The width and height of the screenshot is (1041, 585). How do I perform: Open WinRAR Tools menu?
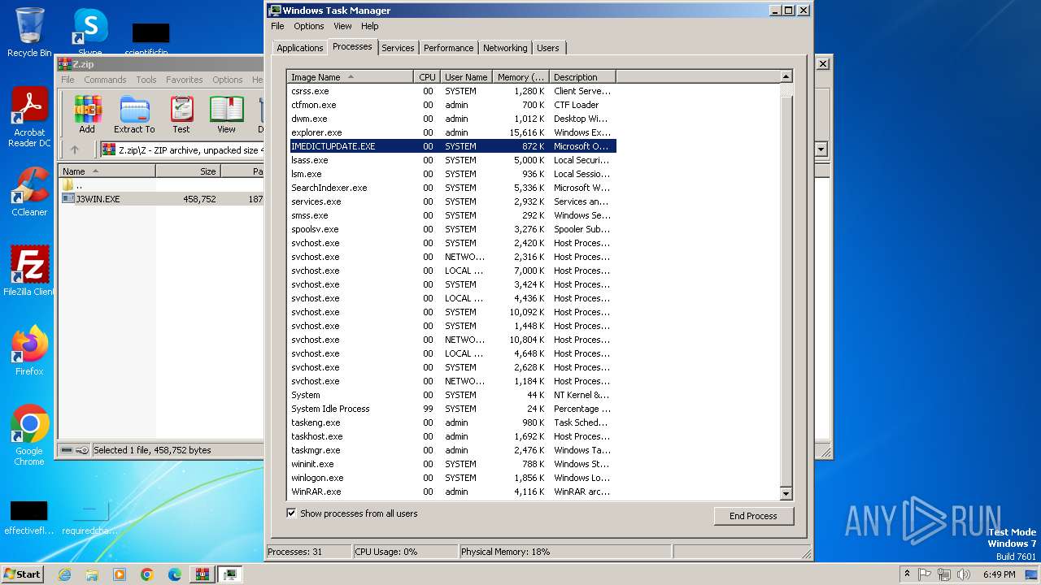pyautogui.click(x=146, y=80)
